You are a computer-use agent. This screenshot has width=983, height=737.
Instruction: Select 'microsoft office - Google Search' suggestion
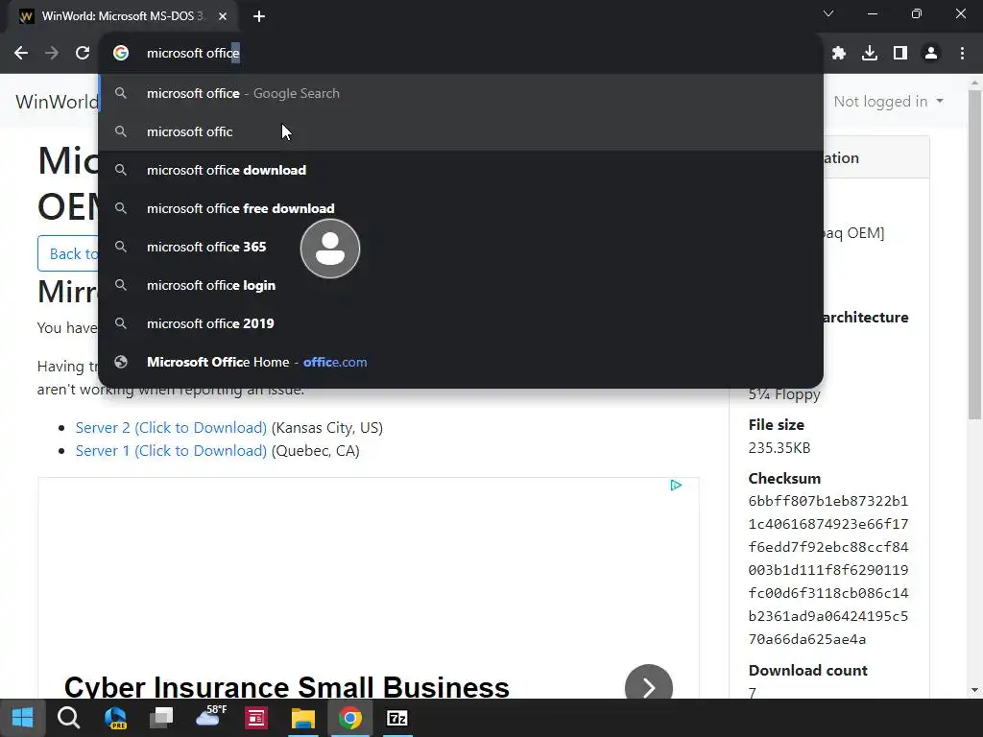[x=461, y=93]
